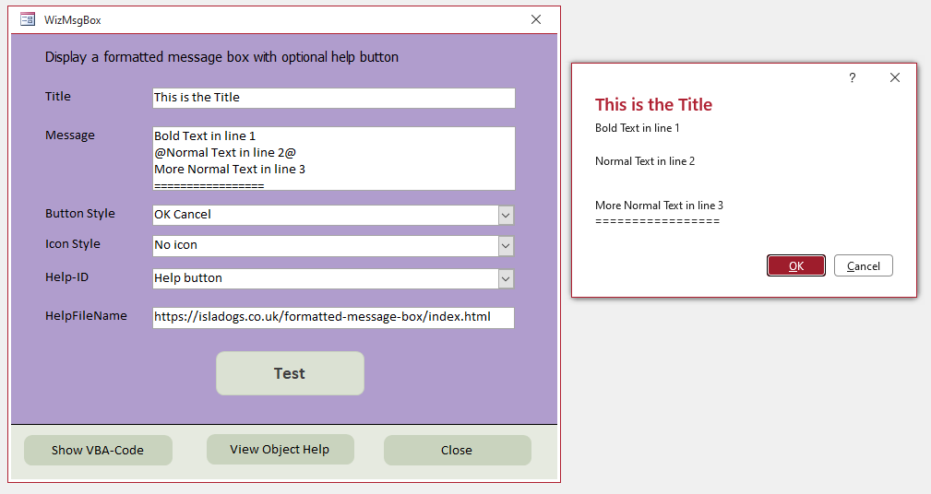The image size is (931, 494).
Task: Close the This is the Title dialog
Action: tap(894, 78)
